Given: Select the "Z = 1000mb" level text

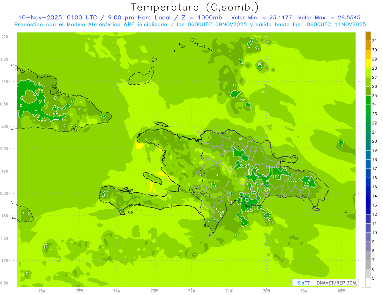Looking at the screenshot, I should pyautogui.click(x=201, y=18).
